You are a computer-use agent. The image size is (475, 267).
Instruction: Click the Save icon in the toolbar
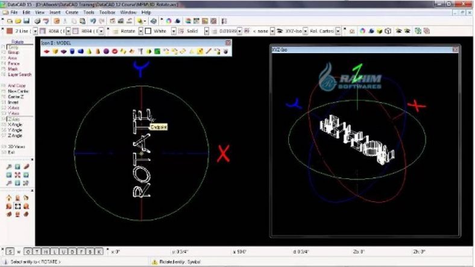point(27,21)
